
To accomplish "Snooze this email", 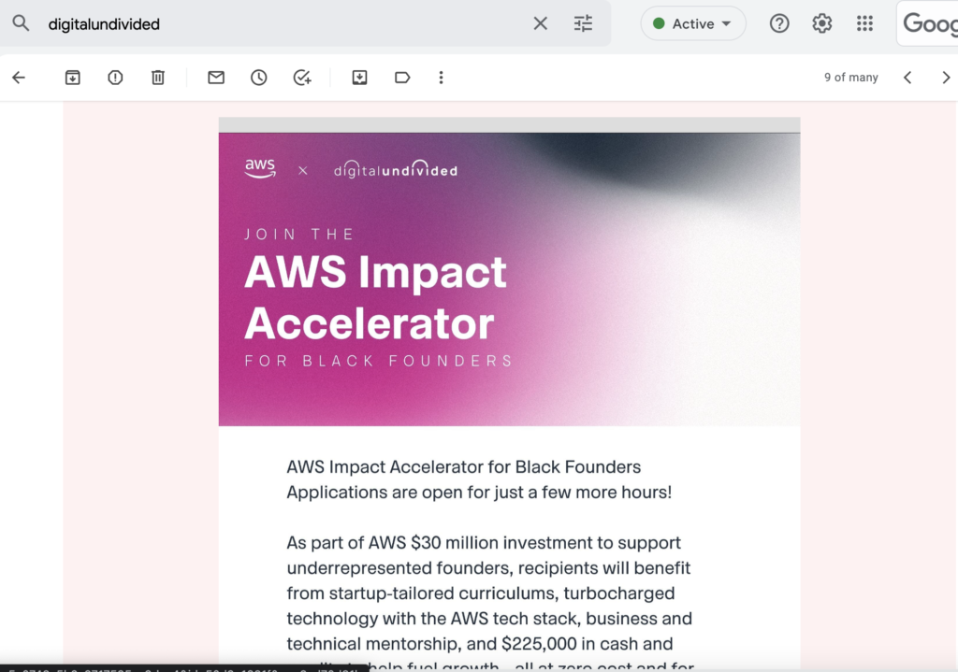I will pos(258,78).
